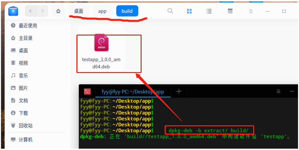Go forward with the right arrow button
Screen dimensions: 299x150
(42, 11)
